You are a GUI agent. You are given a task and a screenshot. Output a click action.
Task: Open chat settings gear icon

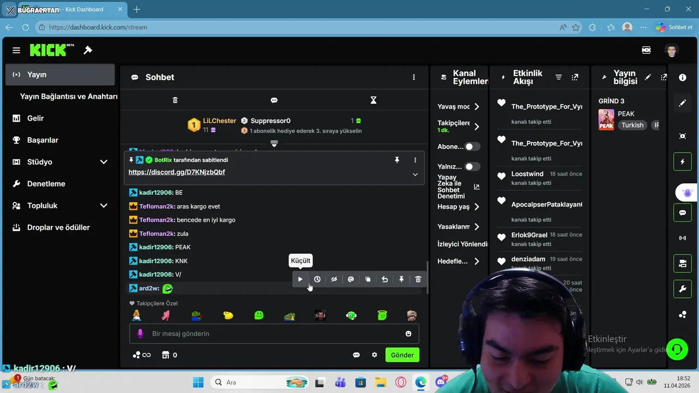pos(375,355)
